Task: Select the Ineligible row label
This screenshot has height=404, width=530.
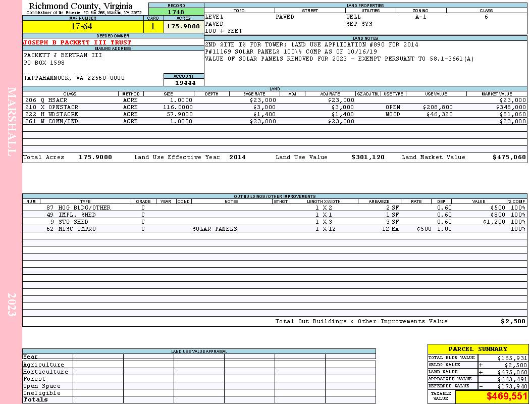Action: 41,393
